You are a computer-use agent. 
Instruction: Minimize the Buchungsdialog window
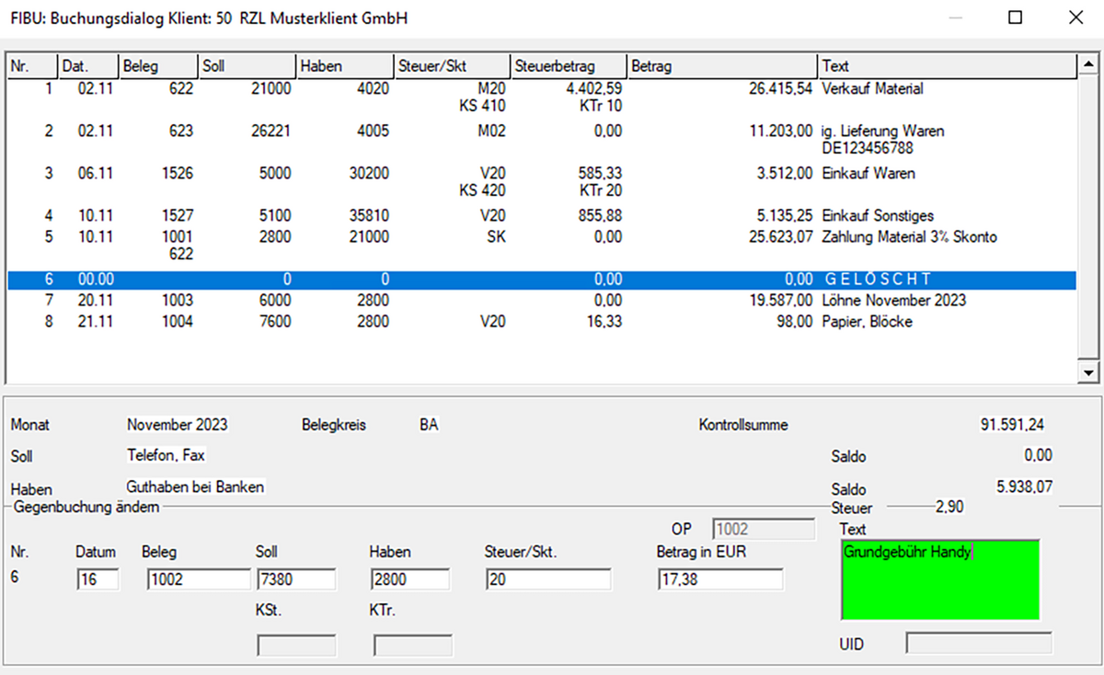click(956, 17)
